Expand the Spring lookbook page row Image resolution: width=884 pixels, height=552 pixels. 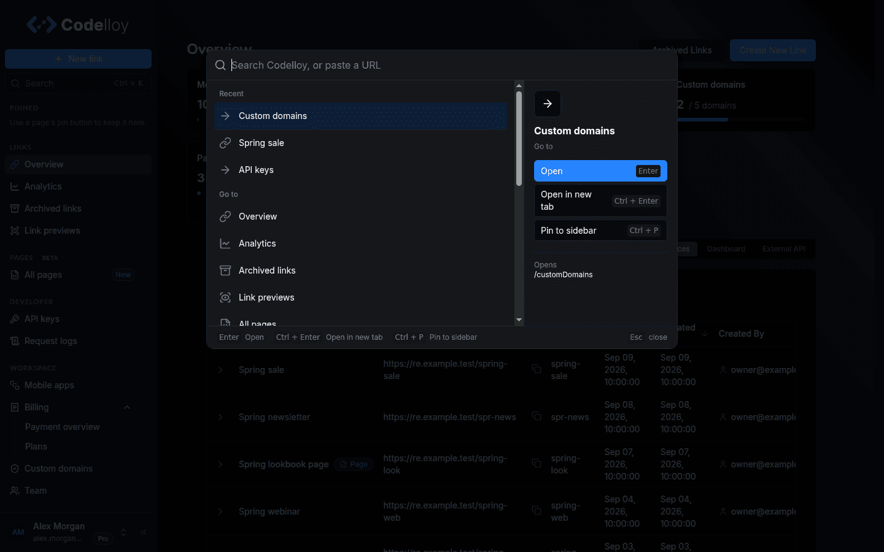tap(220, 464)
